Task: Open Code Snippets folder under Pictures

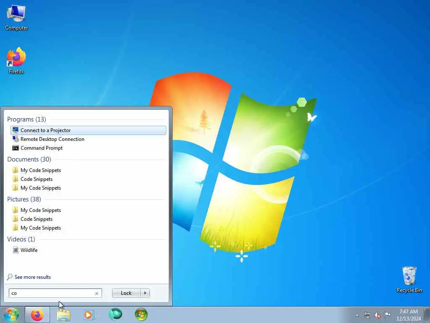Action: click(x=88, y=219)
